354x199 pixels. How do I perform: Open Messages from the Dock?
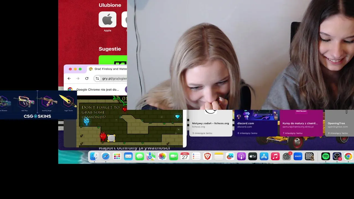pyautogui.click(x=140, y=157)
